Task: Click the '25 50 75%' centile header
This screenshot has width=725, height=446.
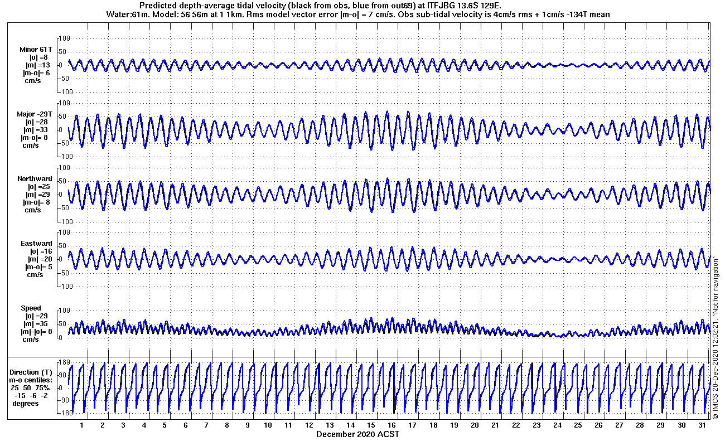Action: tap(31, 387)
